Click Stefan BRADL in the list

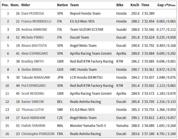[x=32, y=70]
